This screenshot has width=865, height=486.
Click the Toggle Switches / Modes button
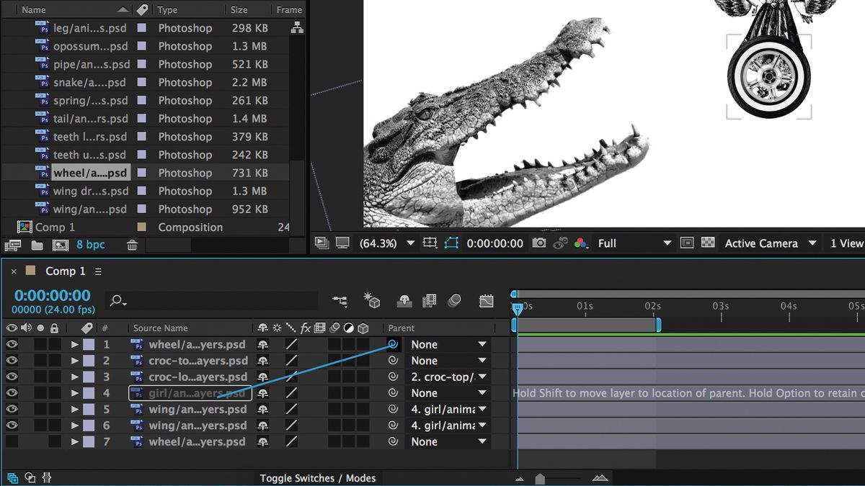click(318, 477)
